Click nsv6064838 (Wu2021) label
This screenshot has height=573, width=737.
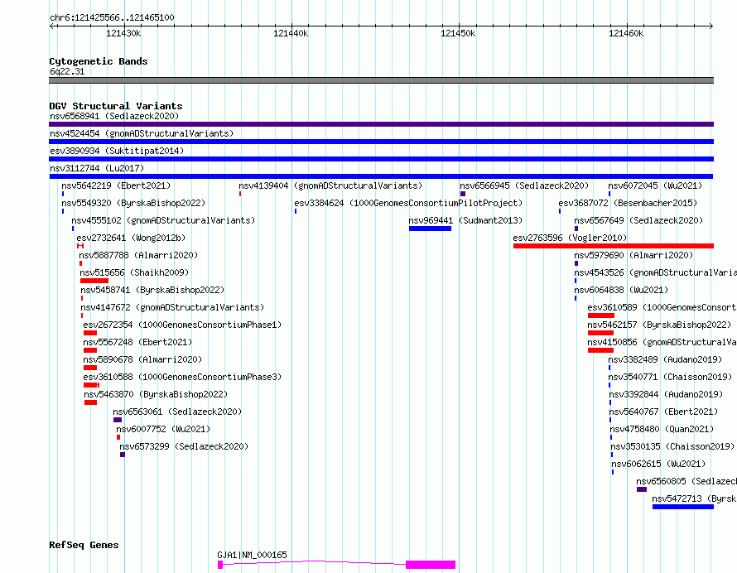coord(621,290)
